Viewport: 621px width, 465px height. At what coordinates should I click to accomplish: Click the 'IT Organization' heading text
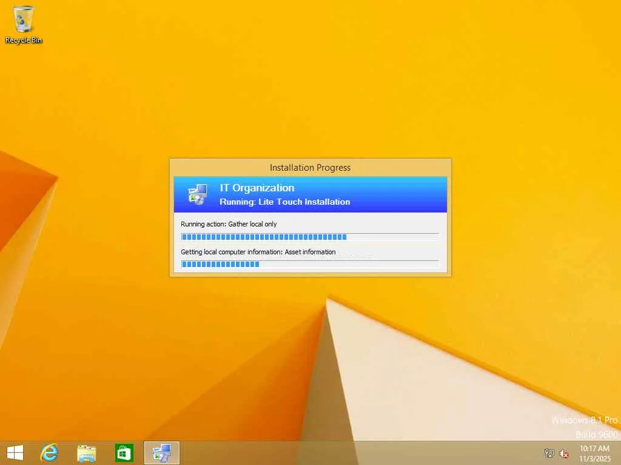(257, 188)
